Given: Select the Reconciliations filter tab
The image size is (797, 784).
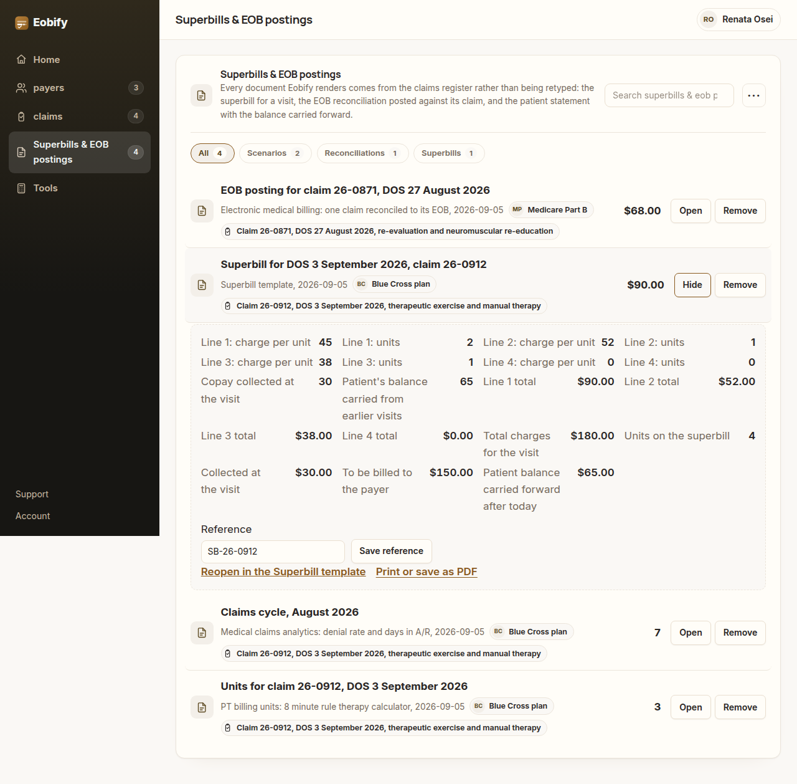Looking at the screenshot, I should (x=362, y=153).
